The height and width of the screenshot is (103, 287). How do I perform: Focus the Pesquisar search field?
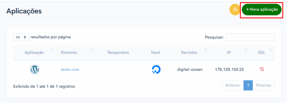click(x=250, y=37)
